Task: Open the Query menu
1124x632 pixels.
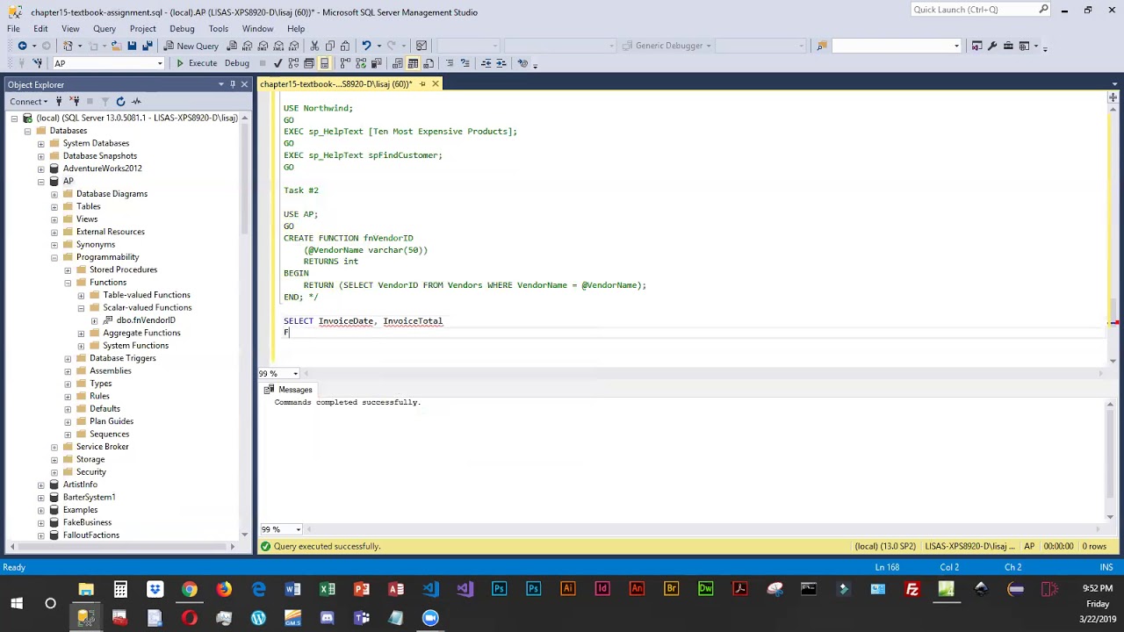Action: pyautogui.click(x=104, y=29)
